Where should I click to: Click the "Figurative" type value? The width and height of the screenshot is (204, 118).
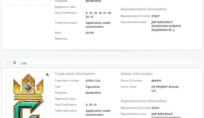point(93,87)
